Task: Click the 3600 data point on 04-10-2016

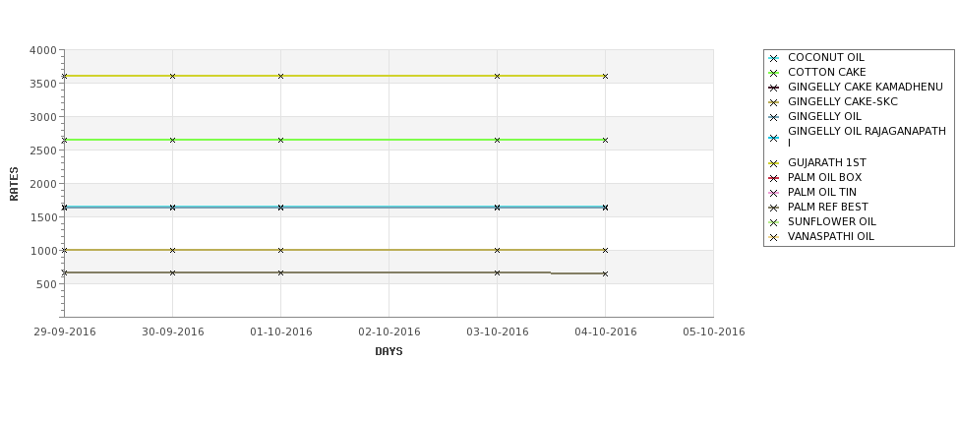Action: (605, 76)
